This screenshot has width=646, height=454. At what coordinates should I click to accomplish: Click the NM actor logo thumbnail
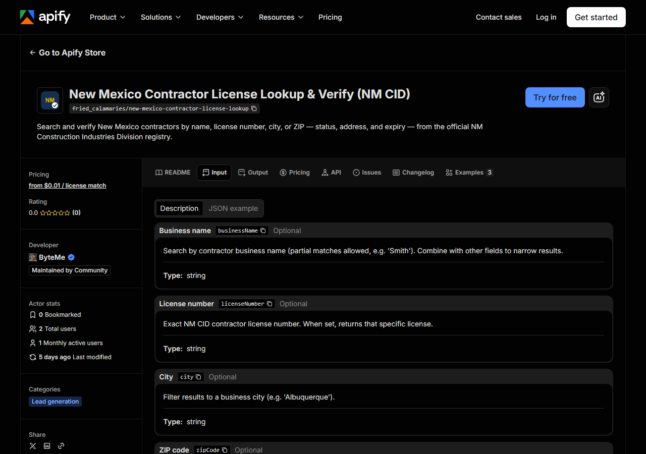coord(50,100)
